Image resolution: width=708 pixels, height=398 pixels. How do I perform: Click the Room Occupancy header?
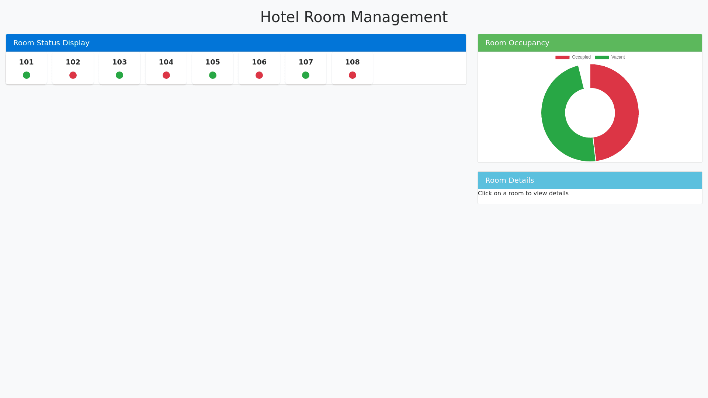[517, 43]
